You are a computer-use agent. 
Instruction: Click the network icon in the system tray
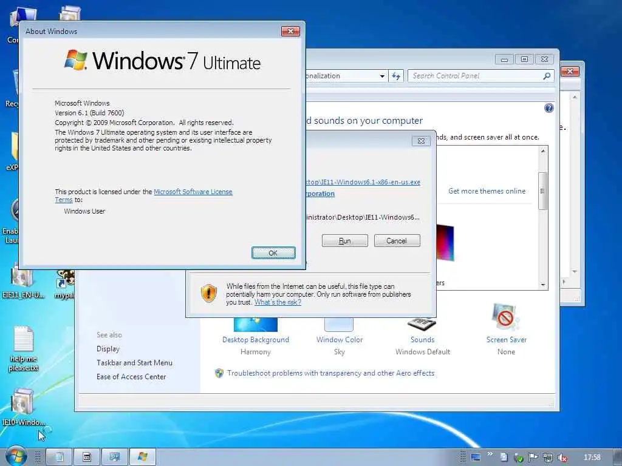(x=548, y=458)
